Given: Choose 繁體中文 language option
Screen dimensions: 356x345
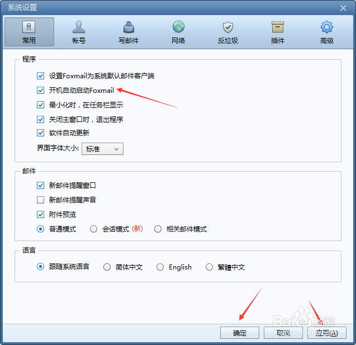Looking at the screenshot, I should (209, 267).
